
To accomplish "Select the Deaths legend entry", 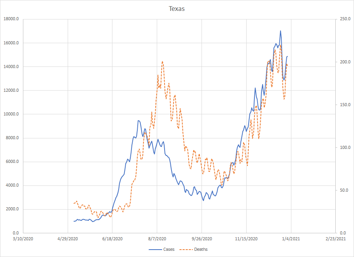I will pyautogui.click(x=201, y=249).
